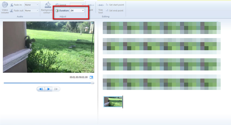Click the Video volume speaker icon

tap(5, 5)
